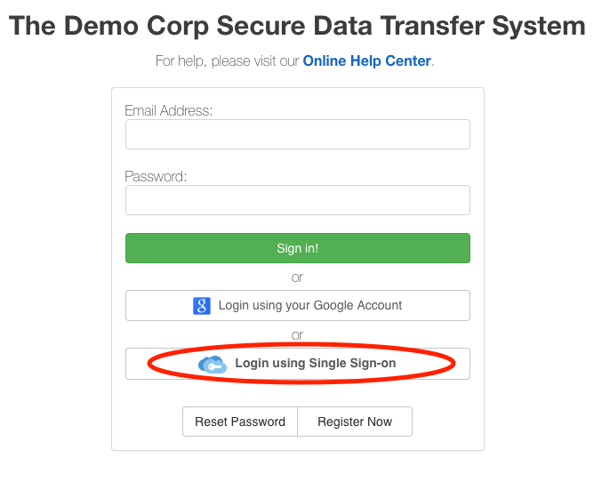Click the word 'System' in the page title
This screenshot has width=602, height=490.
tap(539, 26)
